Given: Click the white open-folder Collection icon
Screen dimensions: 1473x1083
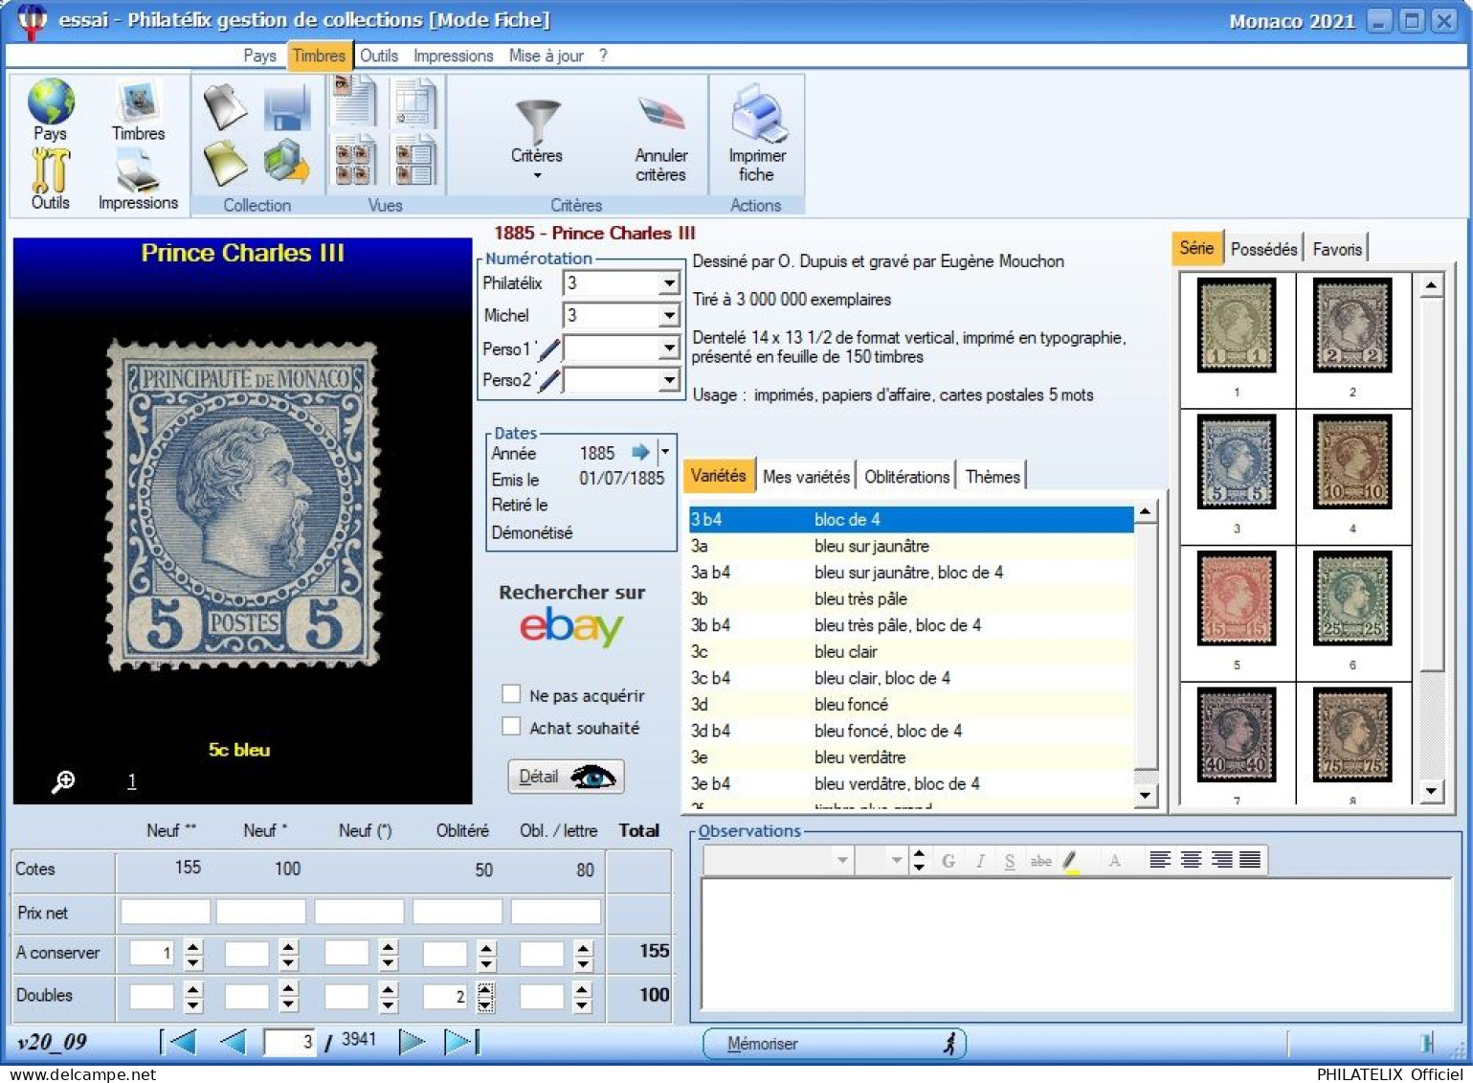Looking at the screenshot, I should click(226, 105).
